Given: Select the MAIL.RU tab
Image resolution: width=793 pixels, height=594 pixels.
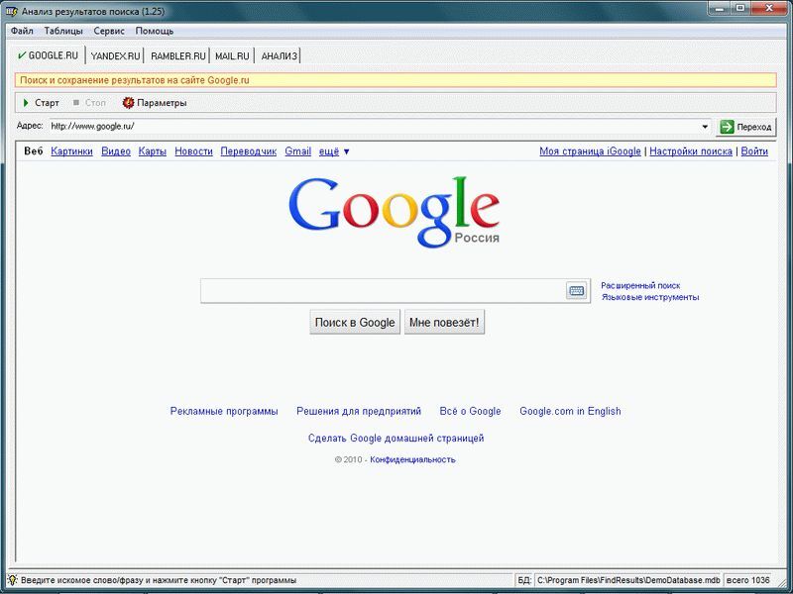Looking at the screenshot, I should [232, 55].
